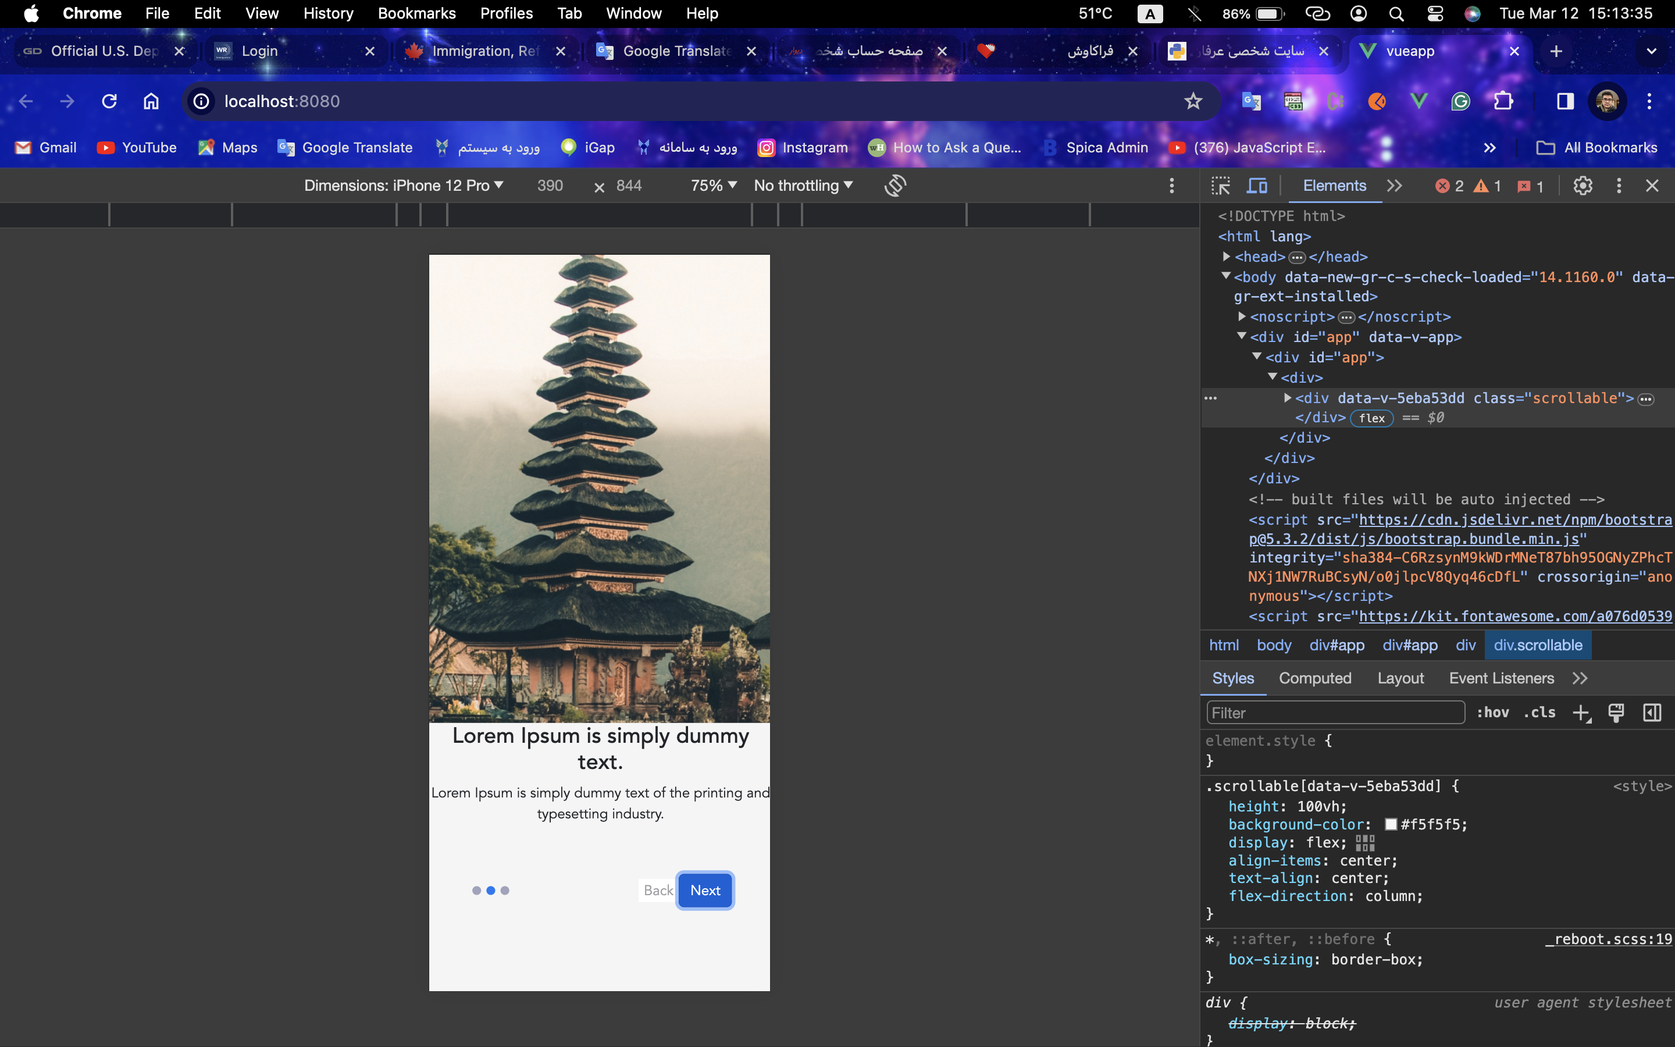Viewport: 1675px width, 1047px height.
Task: Rotate the device viewport orientation
Action: tap(895, 186)
